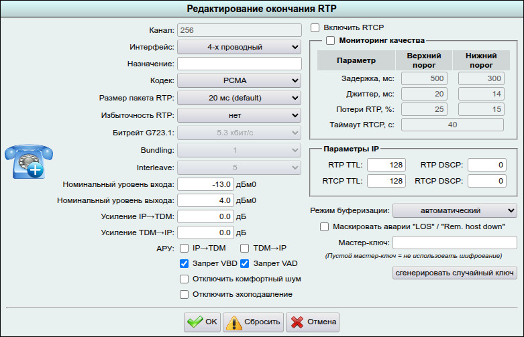
Task: Expand the Размер пакета RTP dropdown
Action: pyautogui.click(x=240, y=98)
